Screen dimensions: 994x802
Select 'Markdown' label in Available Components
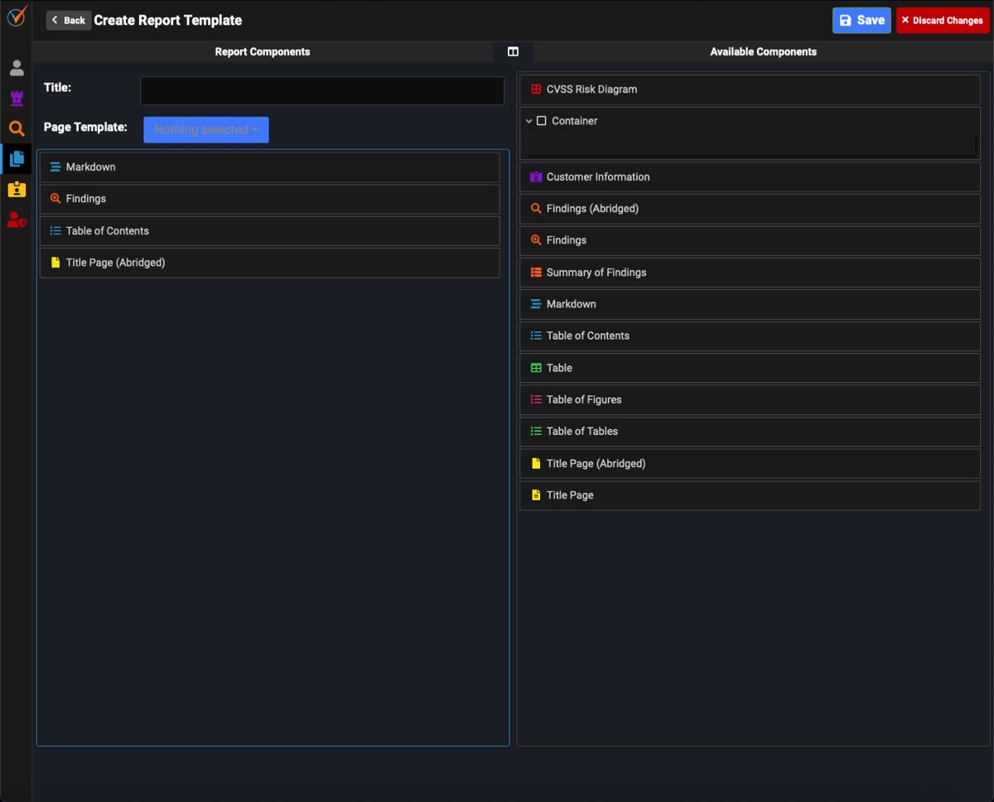[572, 304]
